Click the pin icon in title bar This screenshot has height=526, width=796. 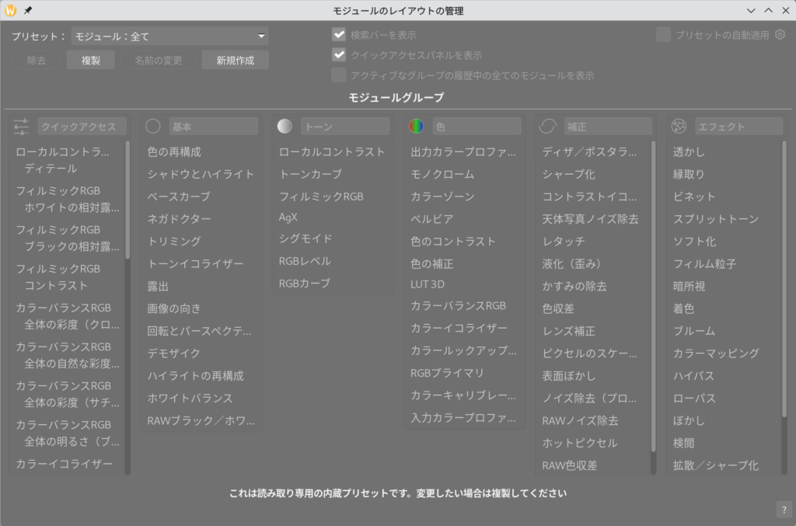point(28,10)
